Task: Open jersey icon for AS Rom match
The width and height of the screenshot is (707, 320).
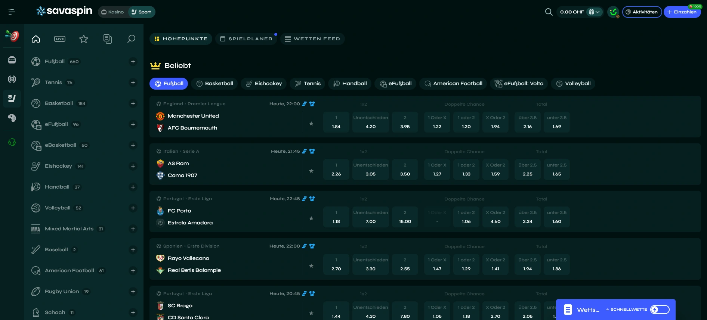Action: click(x=312, y=151)
